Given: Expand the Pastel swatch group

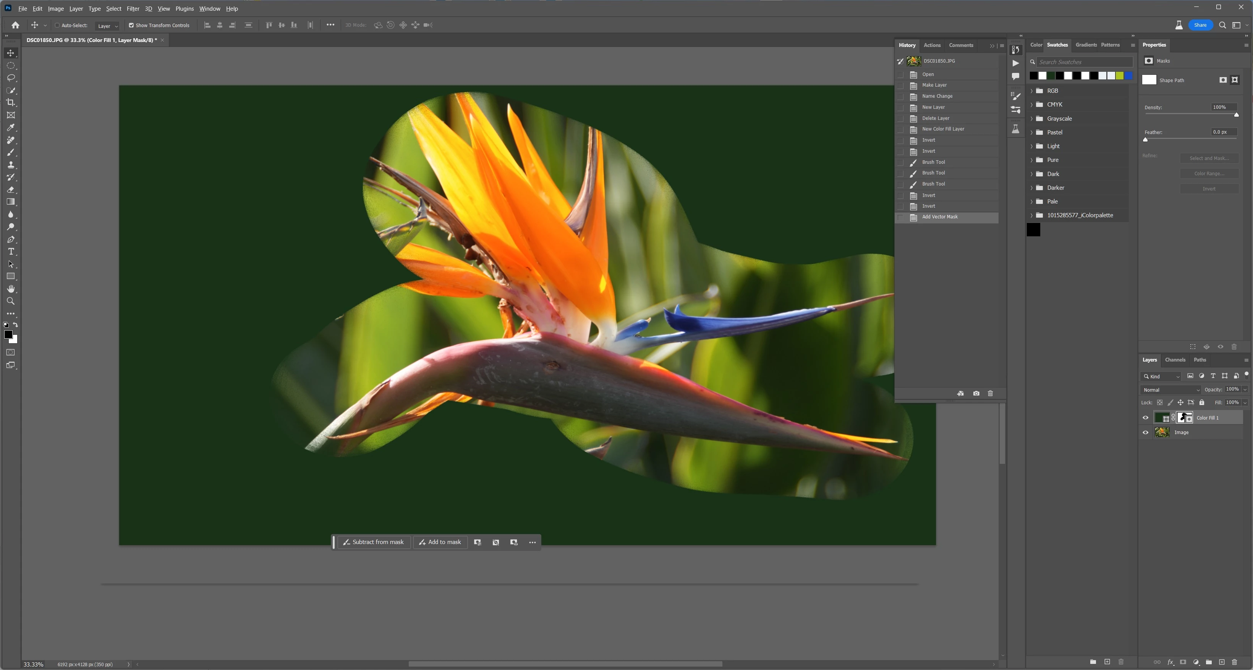Looking at the screenshot, I should click(x=1031, y=132).
